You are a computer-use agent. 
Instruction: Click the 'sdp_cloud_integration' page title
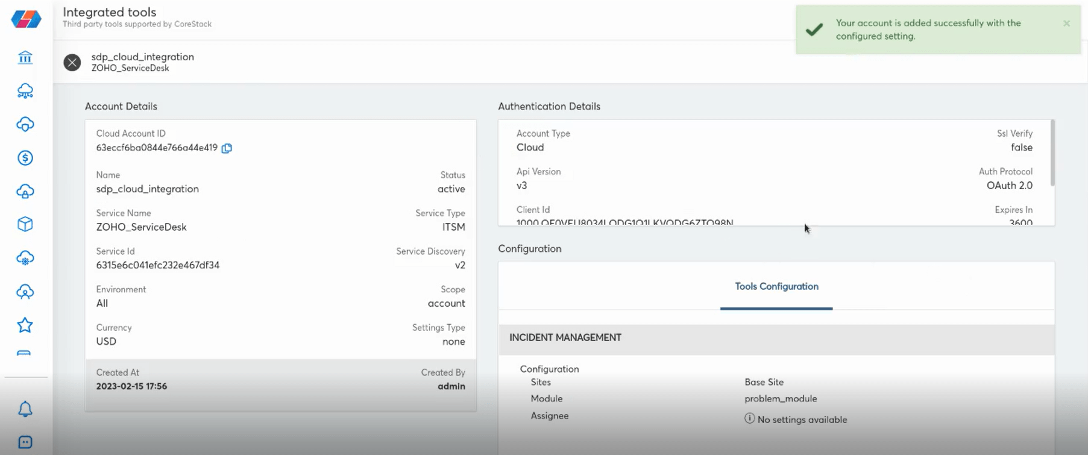click(x=143, y=57)
